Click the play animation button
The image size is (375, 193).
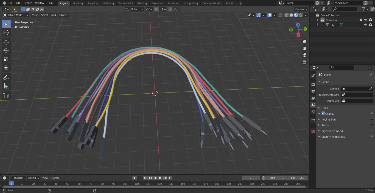point(160,178)
